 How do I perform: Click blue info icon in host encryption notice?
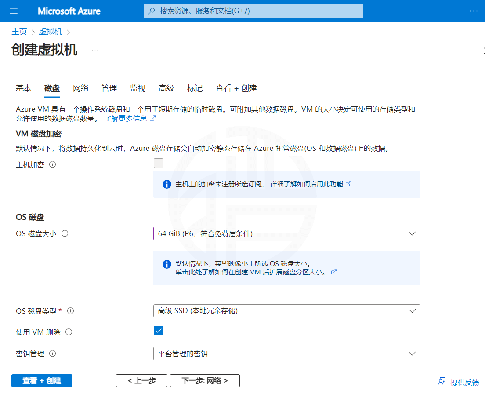pyautogui.click(x=167, y=184)
